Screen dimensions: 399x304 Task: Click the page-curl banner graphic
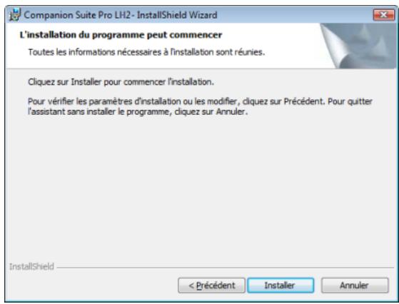point(358,46)
